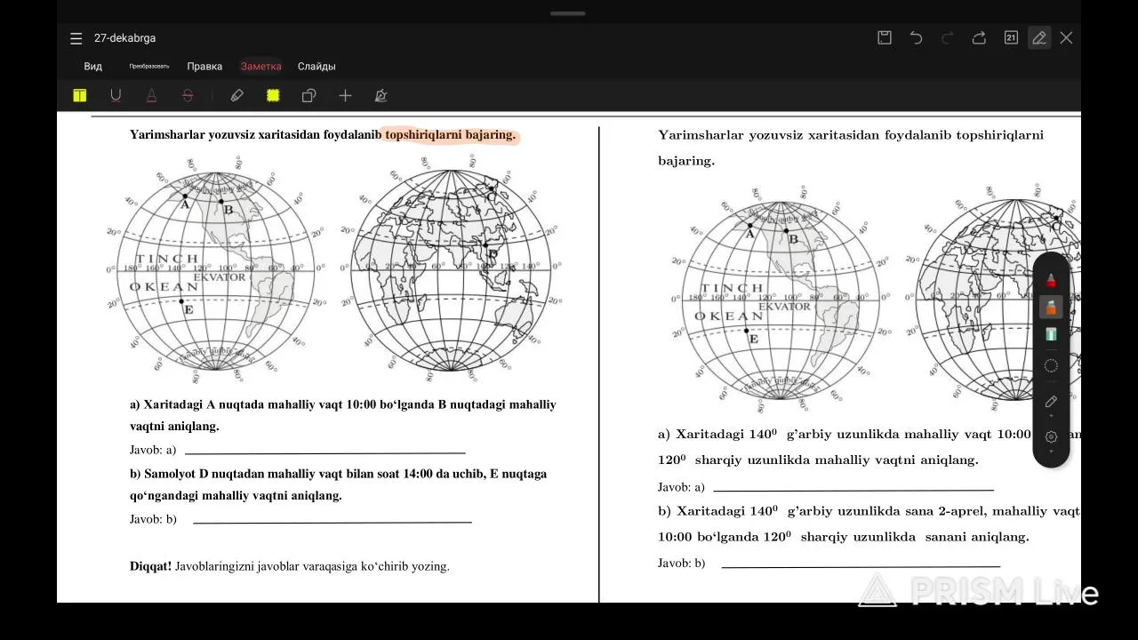Viewport: 1138px width, 640px height.
Task: Click the answer line after right Javob: a)
Action: 853,489
